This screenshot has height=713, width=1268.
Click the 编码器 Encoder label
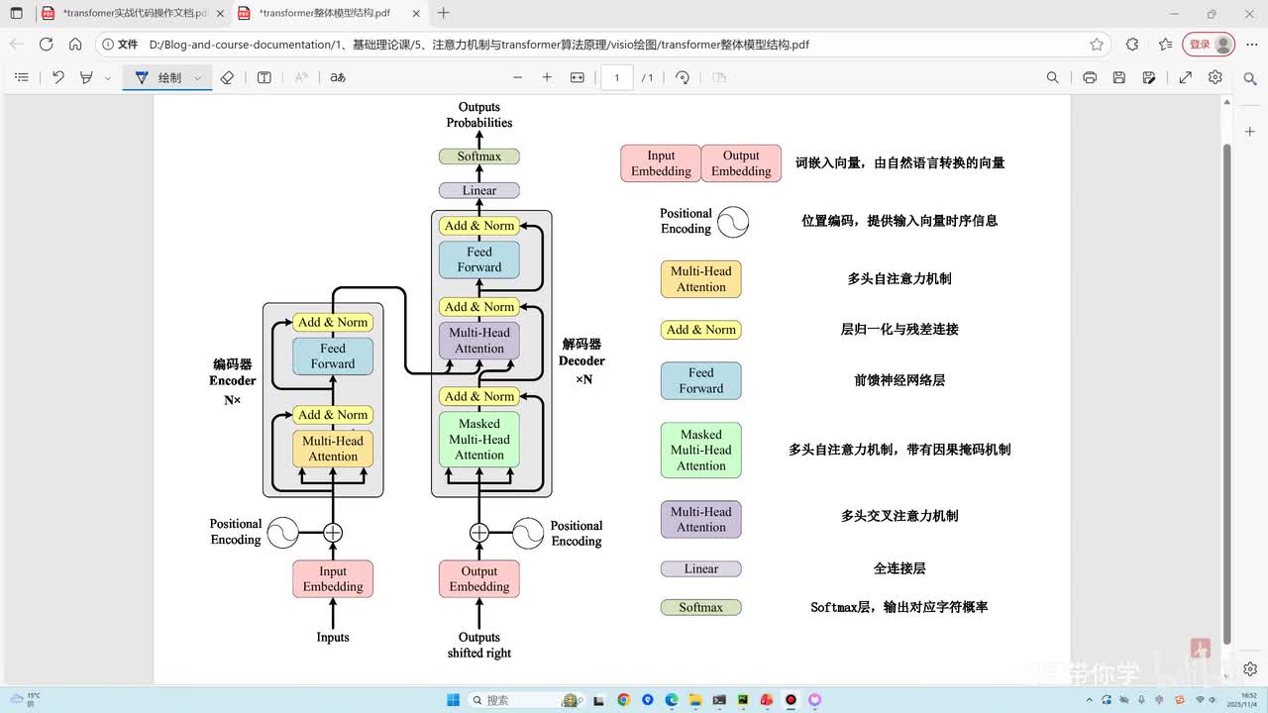pyautogui.click(x=233, y=372)
